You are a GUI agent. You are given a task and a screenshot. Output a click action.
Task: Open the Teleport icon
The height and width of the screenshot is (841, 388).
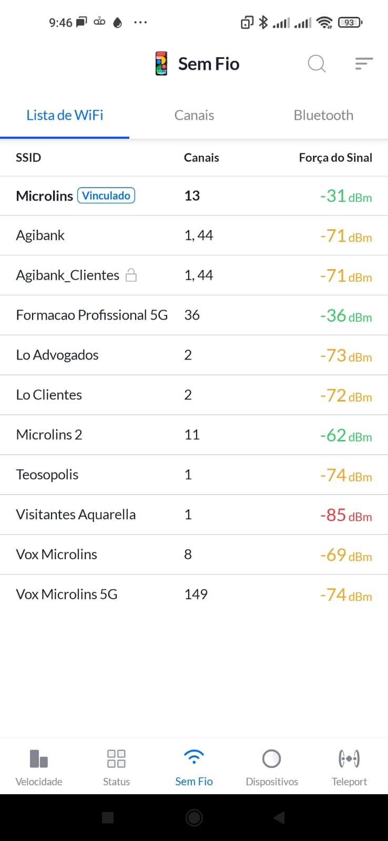click(x=349, y=759)
